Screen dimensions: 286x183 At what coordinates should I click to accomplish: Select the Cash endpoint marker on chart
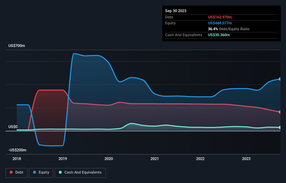point(280,127)
